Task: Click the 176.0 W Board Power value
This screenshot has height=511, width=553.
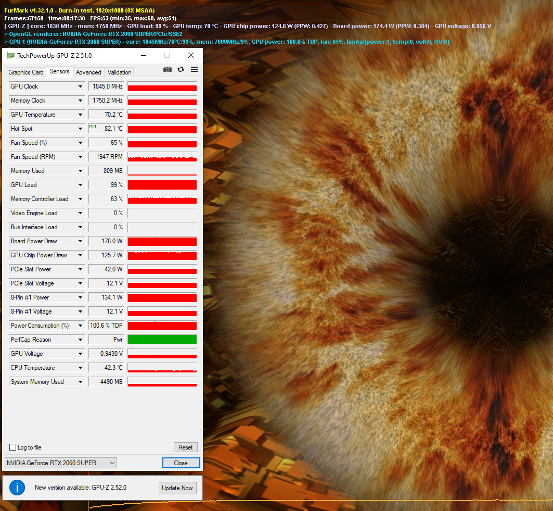Action: coord(107,241)
